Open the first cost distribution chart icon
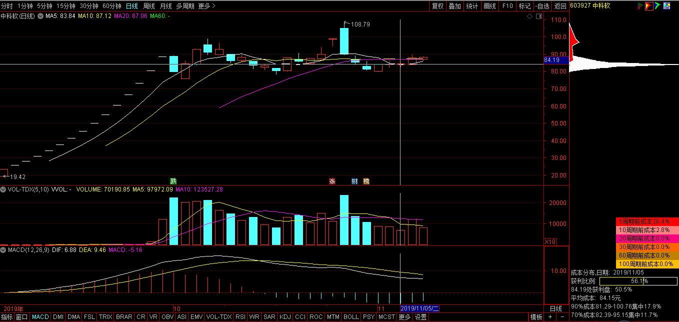 click(640, 6)
